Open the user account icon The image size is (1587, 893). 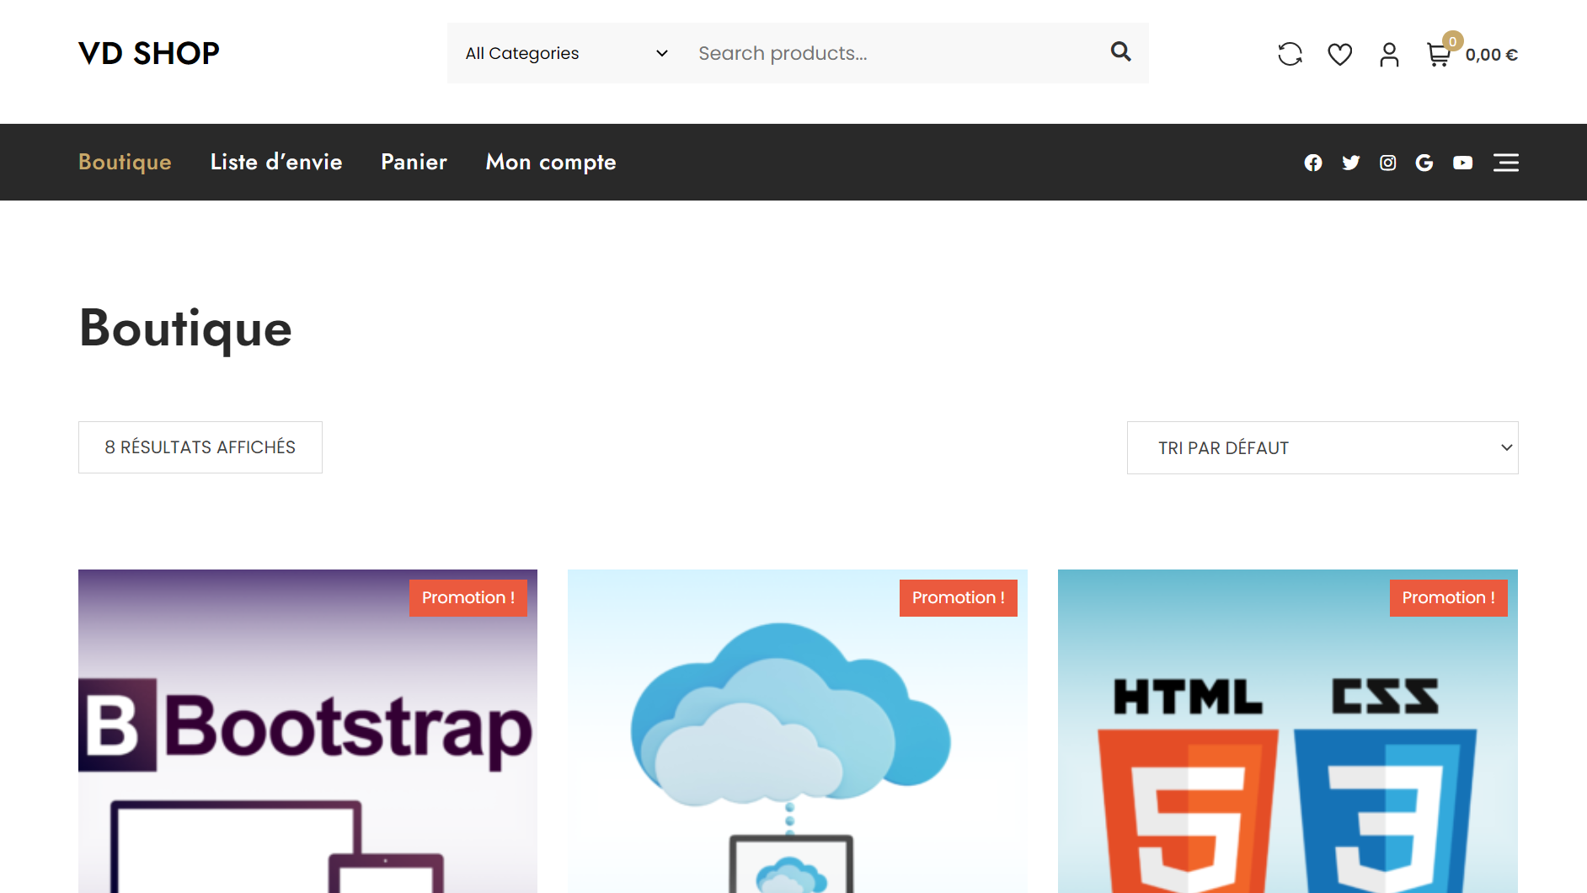click(x=1389, y=54)
